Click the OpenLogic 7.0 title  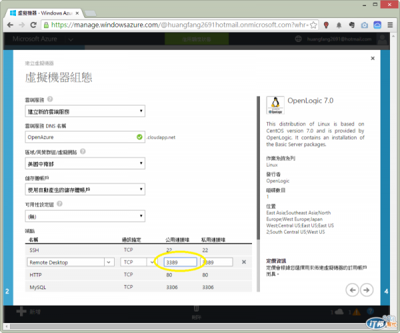click(x=311, y=101)
